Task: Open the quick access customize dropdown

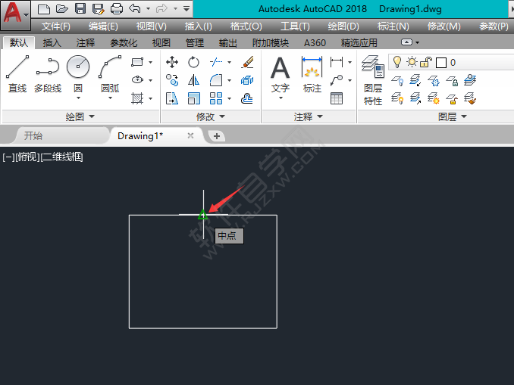Action: click(186, 8)
